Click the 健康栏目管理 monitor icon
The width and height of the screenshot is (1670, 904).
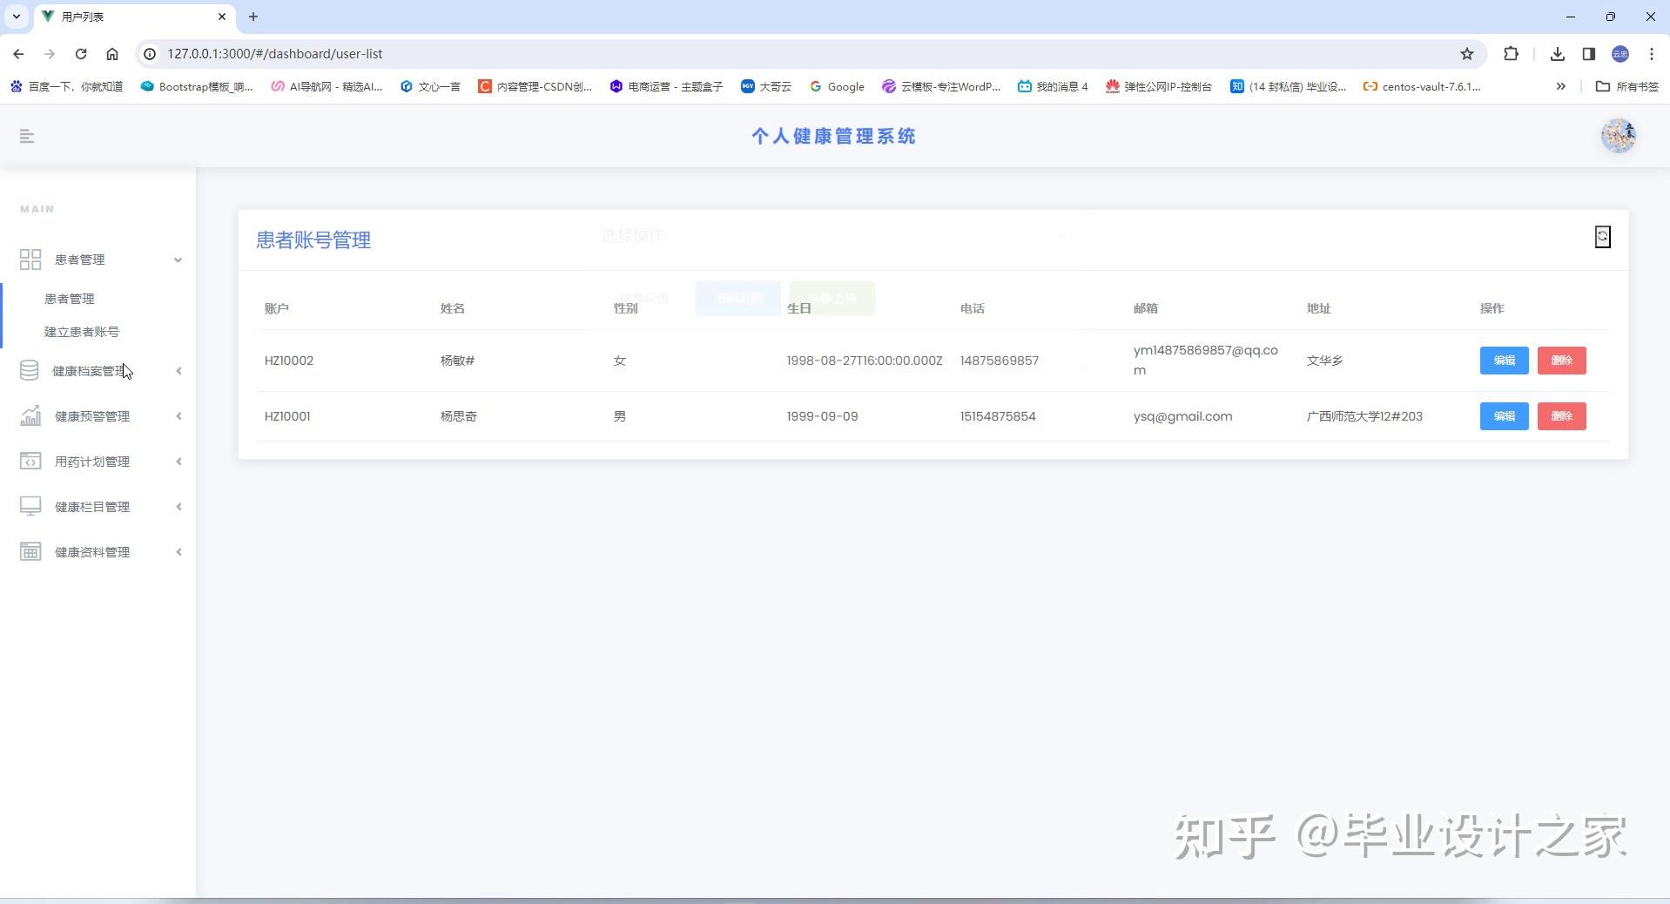coord(30,507)
